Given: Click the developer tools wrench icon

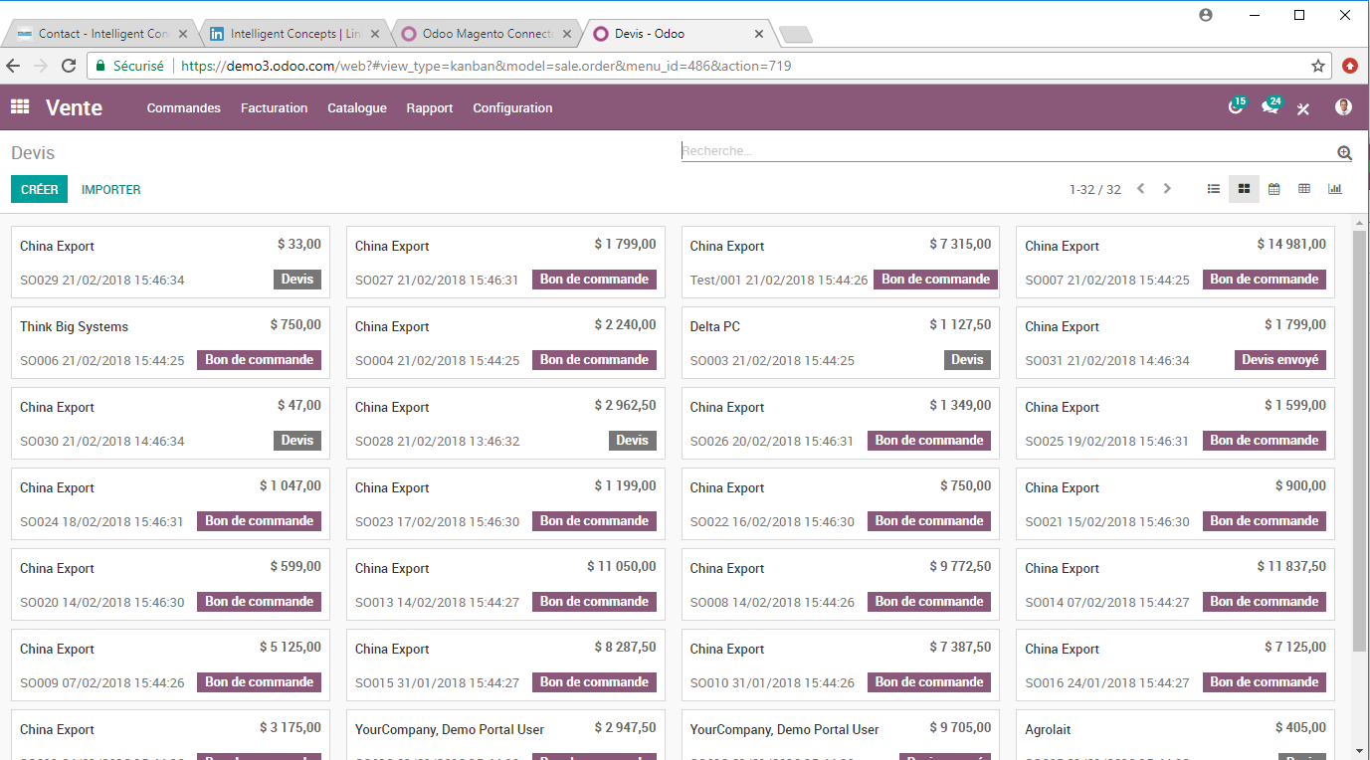Looking at the screenshot, I should pos(1303,108).
